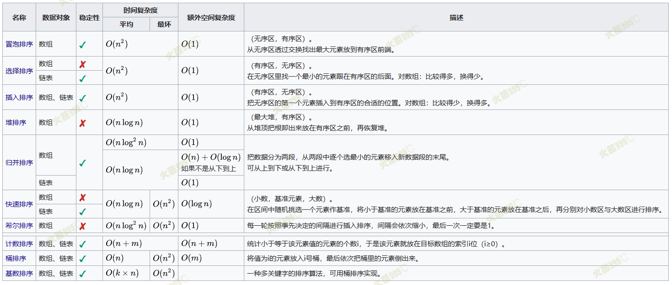This screenshot has width=672, height=285.
Task: Click the red cross for 选择排序 数组
Action: point(82,64)
